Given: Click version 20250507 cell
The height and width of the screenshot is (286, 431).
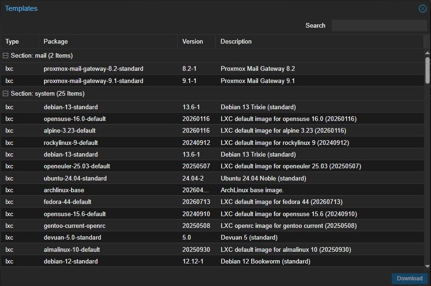Looking at the screenshot, I should [196, 166].
